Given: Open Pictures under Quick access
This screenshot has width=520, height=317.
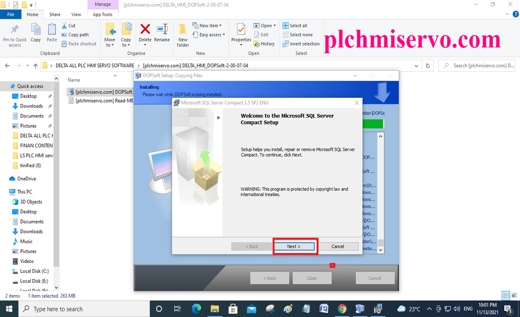Looking at the screenshot, I should (28, 126).
